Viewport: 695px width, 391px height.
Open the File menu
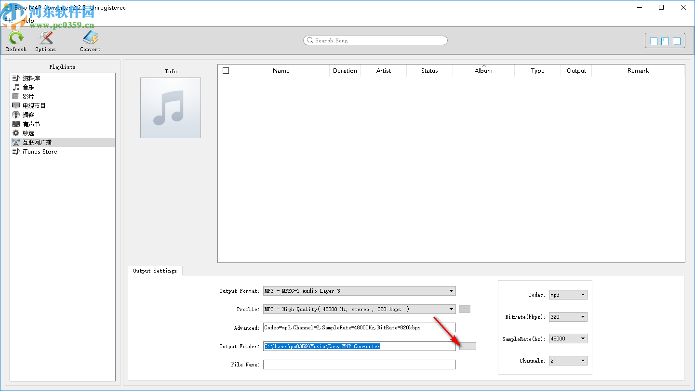point(8,20)
